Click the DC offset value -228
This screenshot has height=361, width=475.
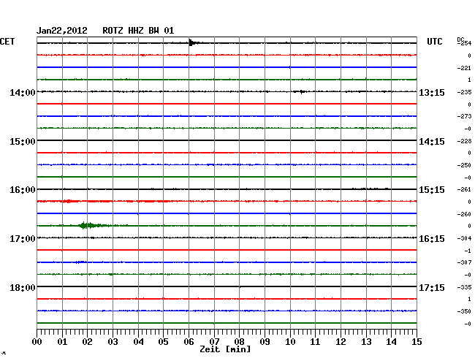coord(464,141)
